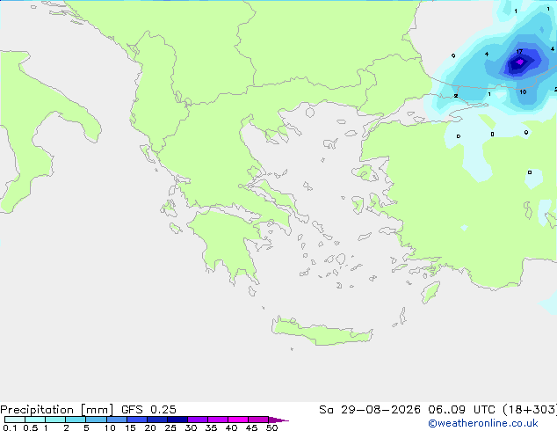The image size is (557, 431).
Task: Click the 0.5–1 mm legend swatch
Action: 35,420
